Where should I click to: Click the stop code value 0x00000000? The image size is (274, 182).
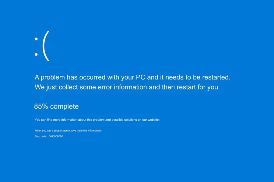56,136
